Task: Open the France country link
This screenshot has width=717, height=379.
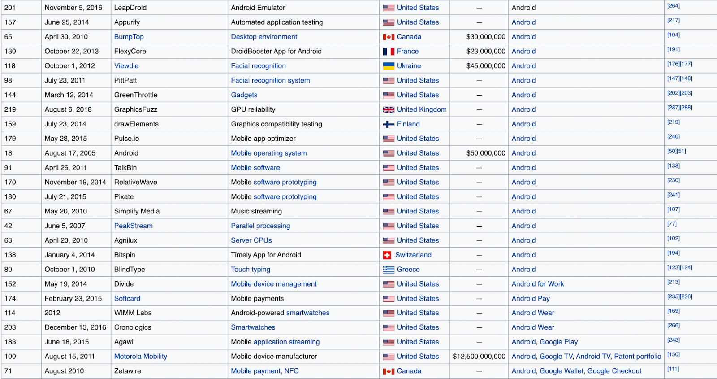Action: coord(408,51)
